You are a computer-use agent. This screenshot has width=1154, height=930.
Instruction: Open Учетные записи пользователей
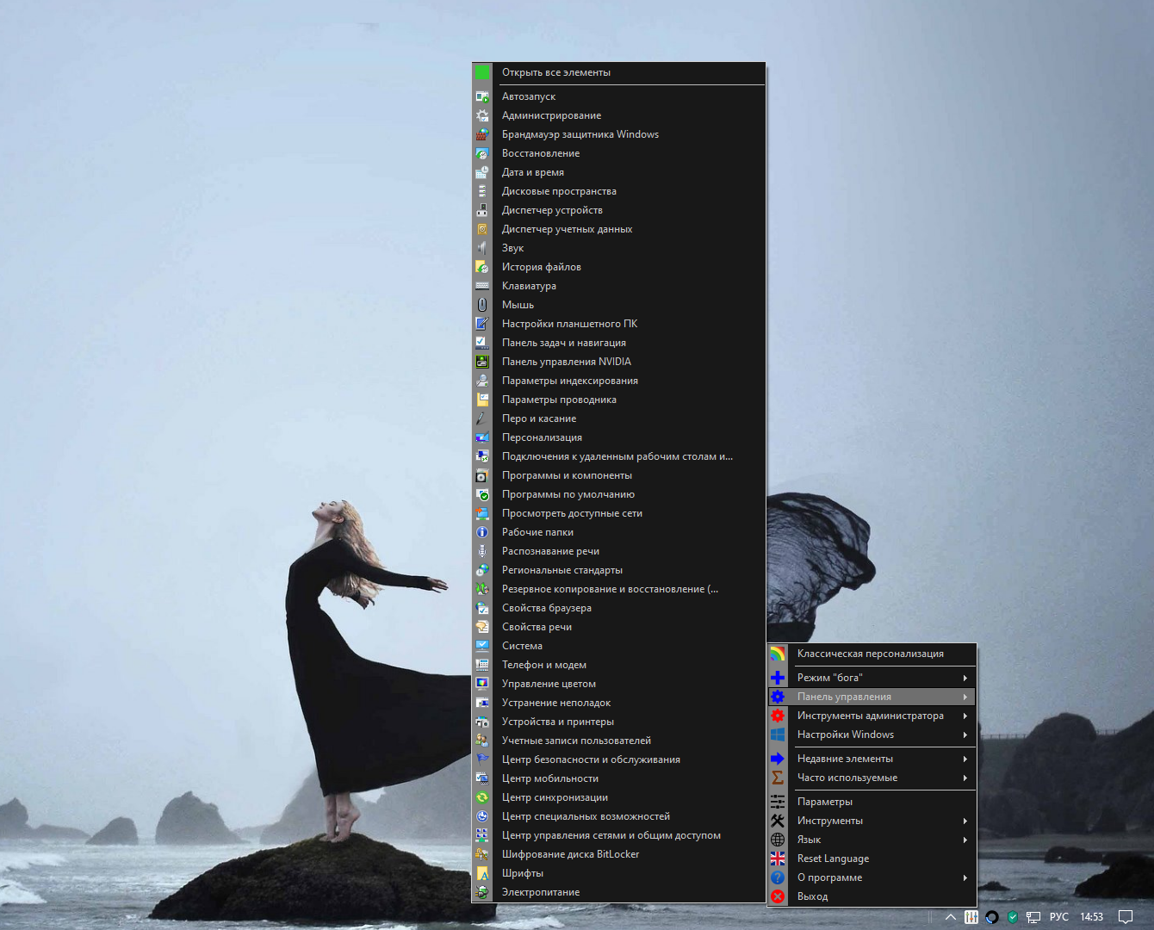coord(618,741)
